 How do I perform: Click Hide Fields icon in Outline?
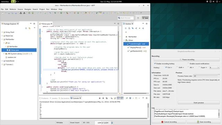pyautogui.click(x=133, y=28)
